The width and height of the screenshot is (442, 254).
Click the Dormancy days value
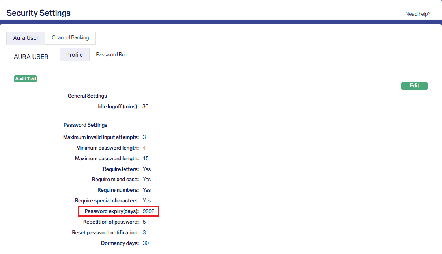pos(146,243)
